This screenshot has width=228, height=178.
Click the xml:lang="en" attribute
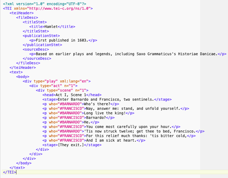tap(74, 81)
